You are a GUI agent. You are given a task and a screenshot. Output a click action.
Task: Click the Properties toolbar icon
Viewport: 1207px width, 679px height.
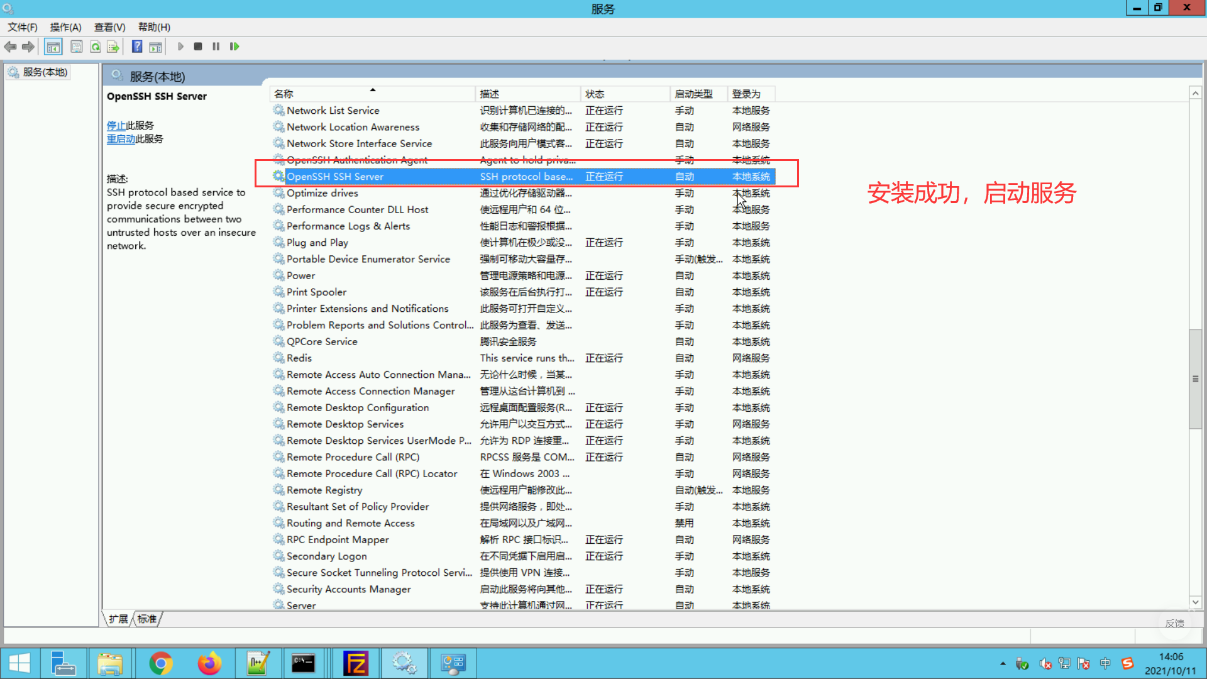pyautogui.click(x=77, y=47)
